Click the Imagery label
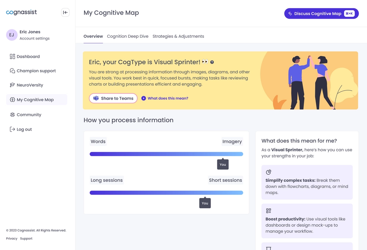Image resolution: width=367 pixels, height=250 pixels. [232, 141]
